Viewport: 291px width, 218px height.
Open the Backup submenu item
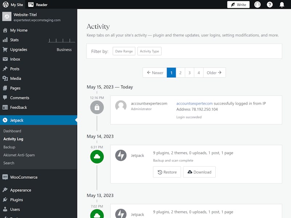click(9, 147)
